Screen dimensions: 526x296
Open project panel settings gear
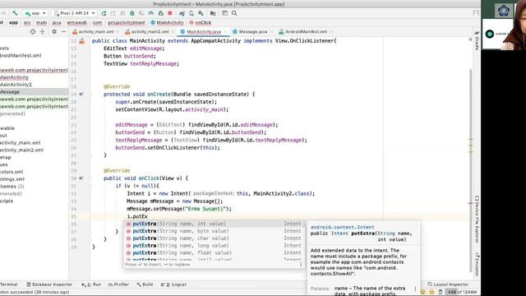click(54, 31)
